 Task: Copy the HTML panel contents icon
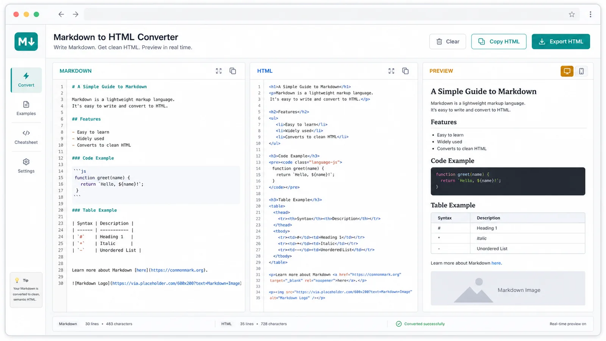click(406, 71)
